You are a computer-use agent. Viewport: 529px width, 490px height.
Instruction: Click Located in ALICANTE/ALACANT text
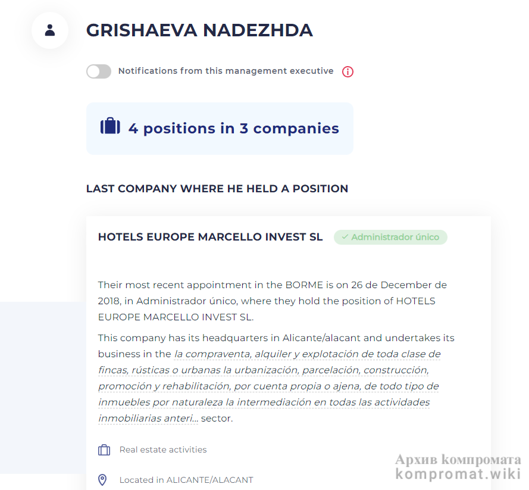point(186,480)
